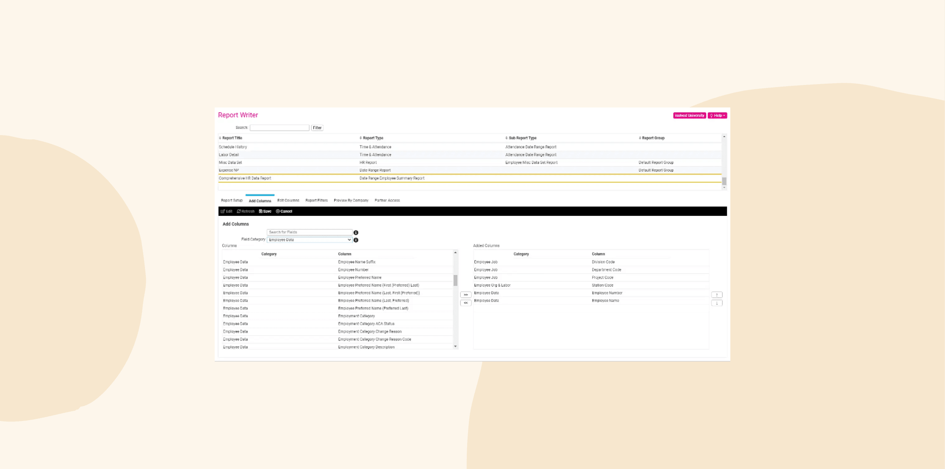Screen dimensions: 945x469
Task: Add selected column with >> arrow button
Action: click(465, 295)
